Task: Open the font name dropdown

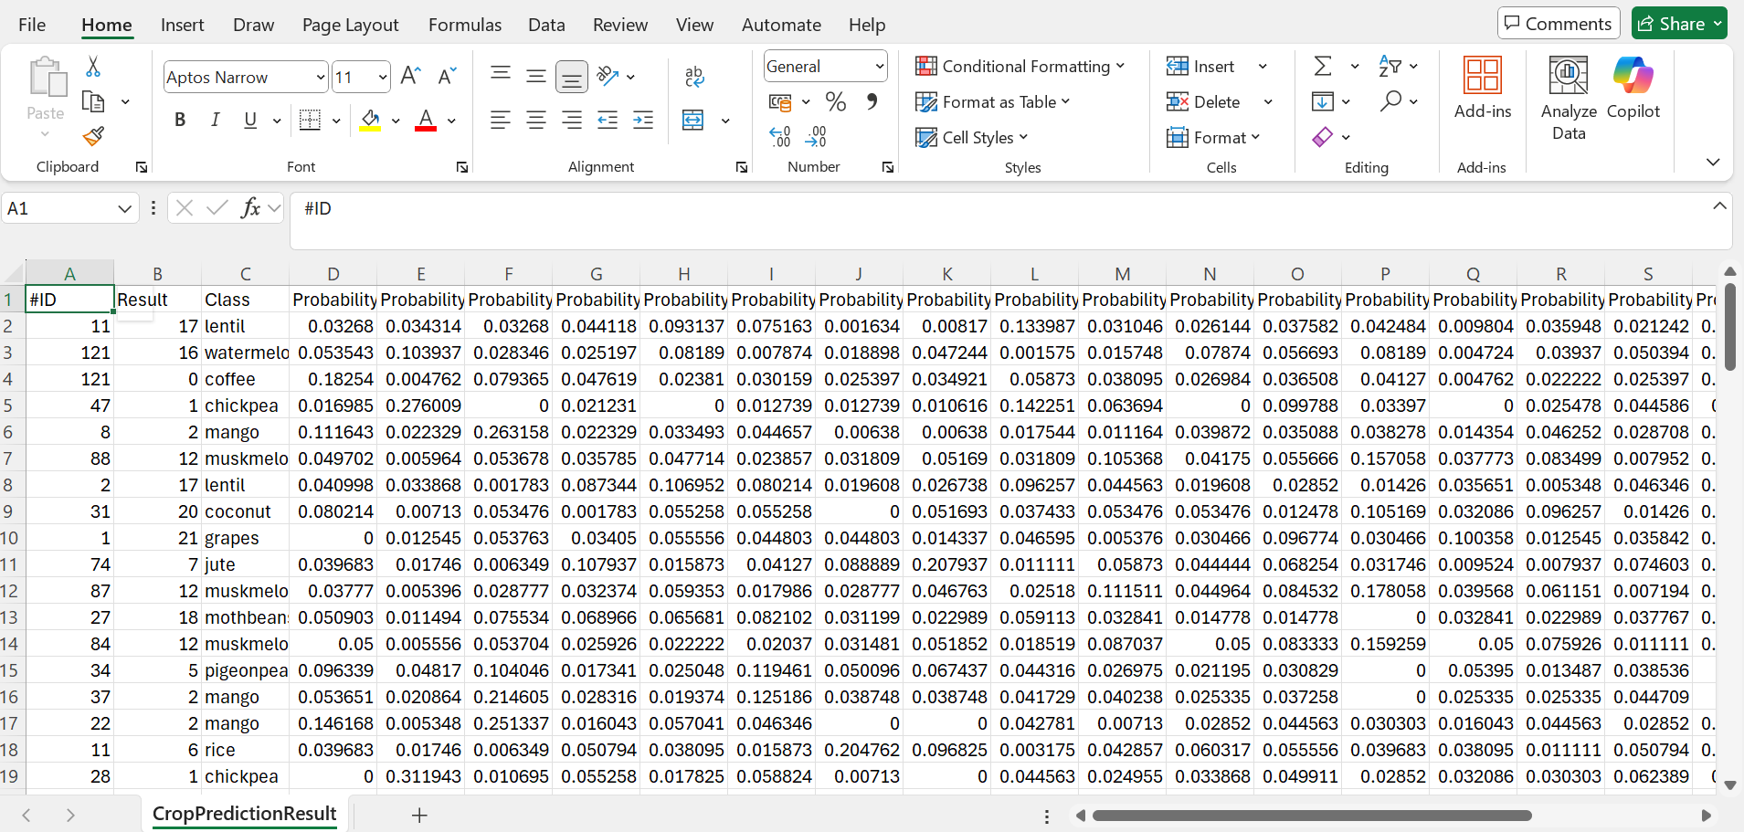Action: pyautogui.click(x=320, y=78)
